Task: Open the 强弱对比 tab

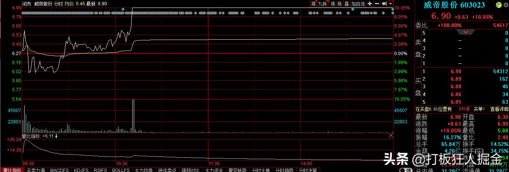Action: [x=191, y=170]
